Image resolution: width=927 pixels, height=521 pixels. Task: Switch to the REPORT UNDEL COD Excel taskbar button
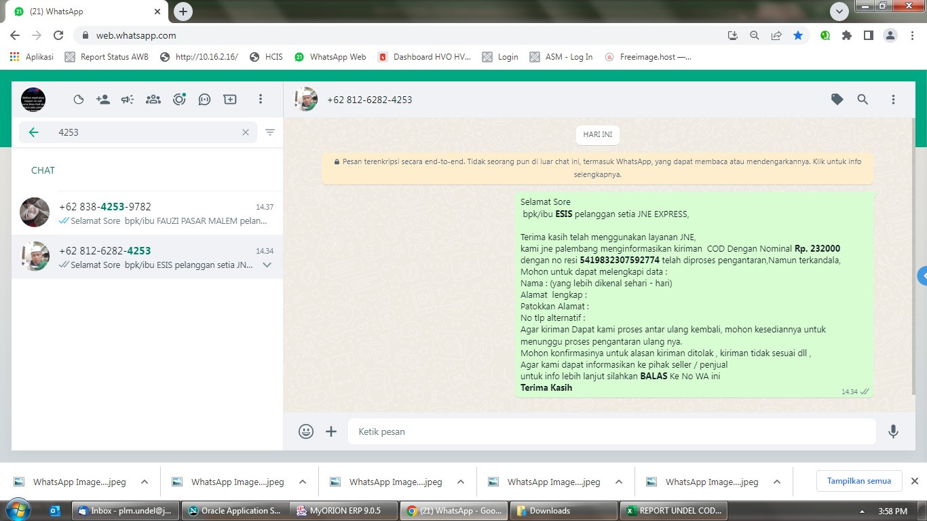coord(675,511)
